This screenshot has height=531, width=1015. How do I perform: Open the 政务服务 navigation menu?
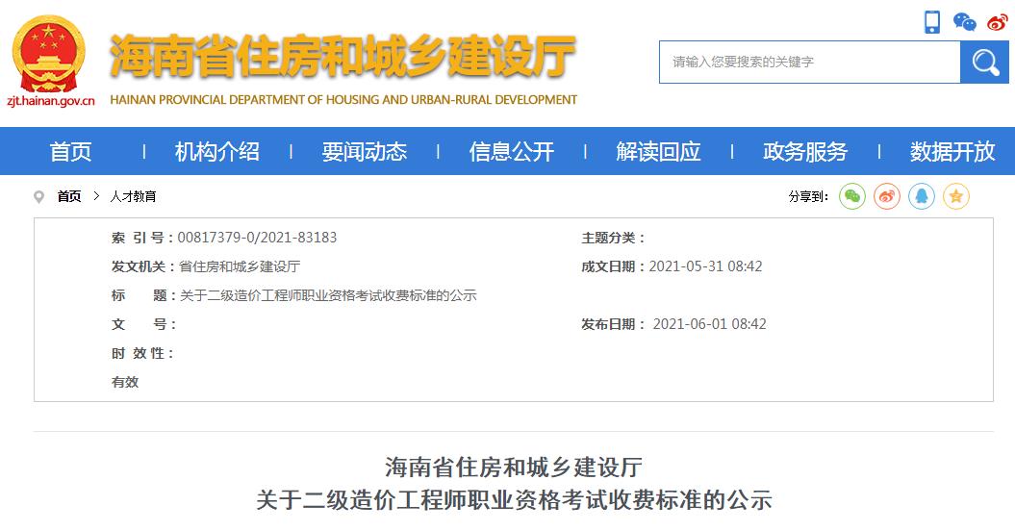[x=805, y=152]
